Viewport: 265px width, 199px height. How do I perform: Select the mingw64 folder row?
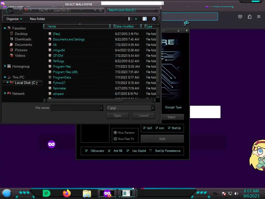tap(59, 50)
